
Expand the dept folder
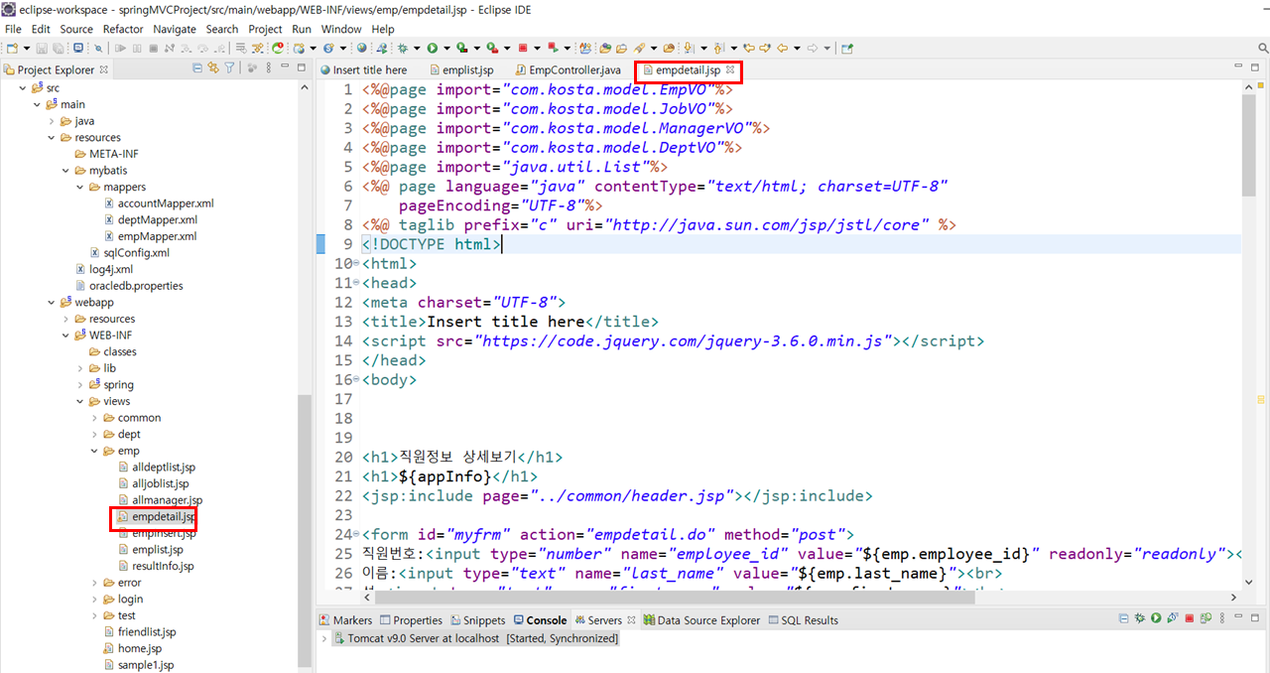(x=94, y=434)
